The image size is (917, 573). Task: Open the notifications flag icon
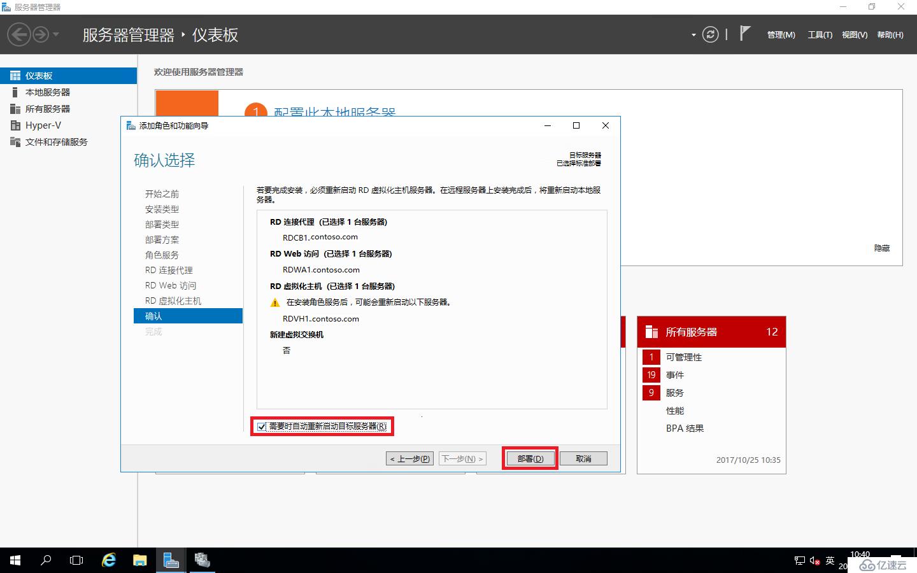744,33
